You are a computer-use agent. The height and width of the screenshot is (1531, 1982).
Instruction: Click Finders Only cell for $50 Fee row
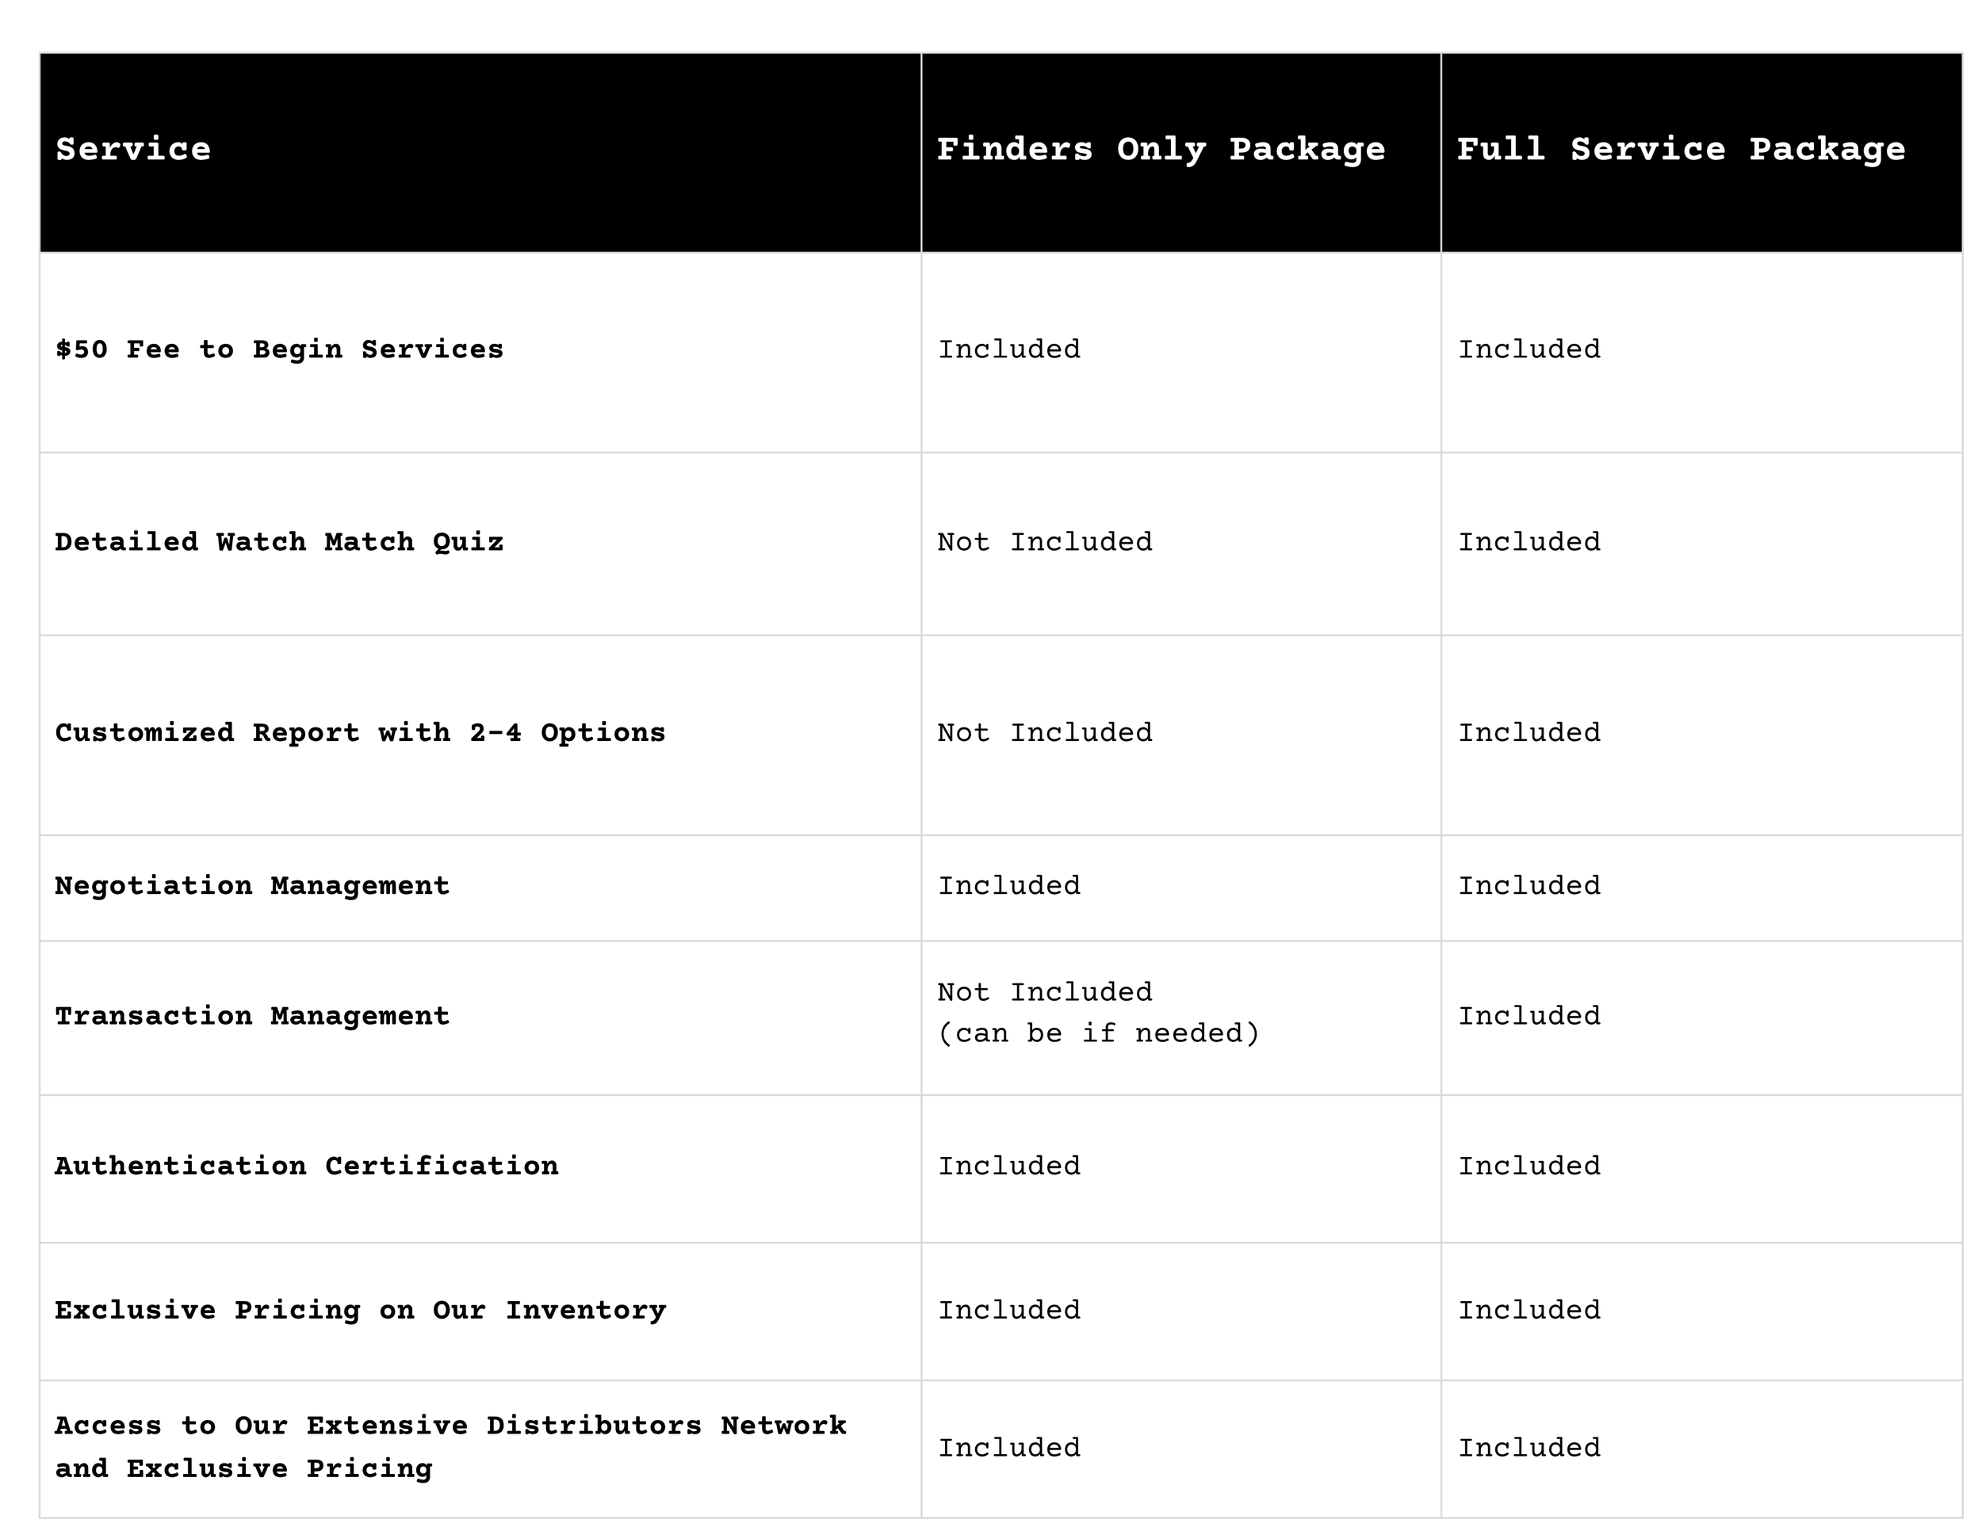(1009, 349)
